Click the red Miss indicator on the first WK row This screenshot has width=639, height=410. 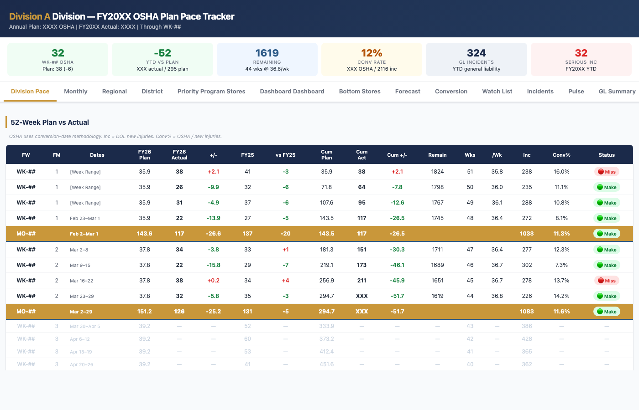[607, 172]
